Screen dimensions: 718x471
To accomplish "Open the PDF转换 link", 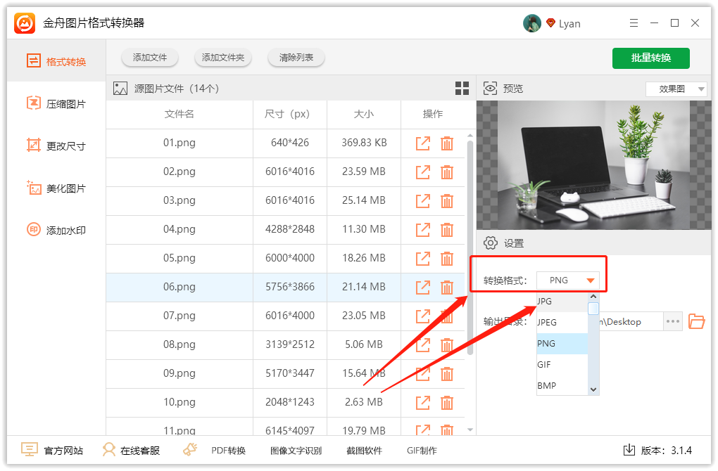I will [228, 451].
